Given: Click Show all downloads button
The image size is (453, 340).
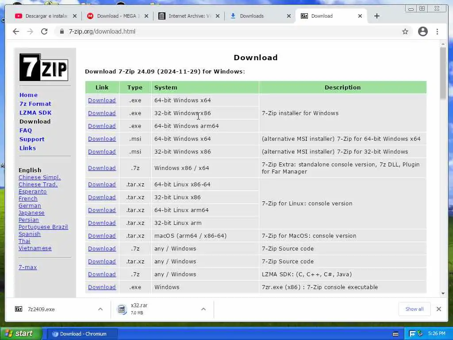Looking at the screenshot, I should pyautogui.click(x=414, y=309).
